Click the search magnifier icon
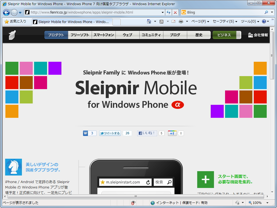Screen dimensions: 277x208 (x=266, y=12)
